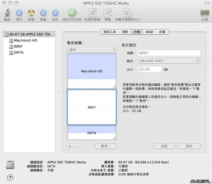Open the Log (記錄) icon

(205, 13)
